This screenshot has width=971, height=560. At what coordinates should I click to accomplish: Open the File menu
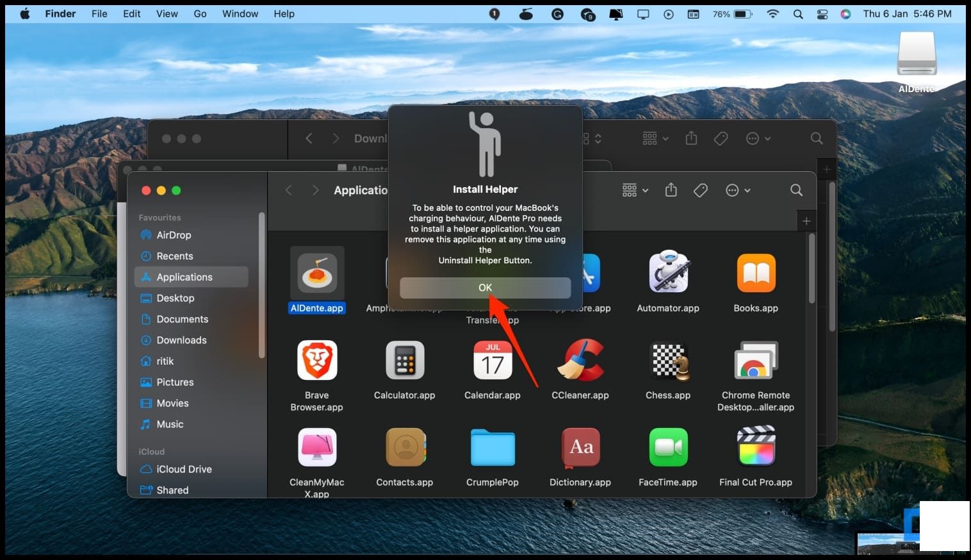(x=99, y=13)
